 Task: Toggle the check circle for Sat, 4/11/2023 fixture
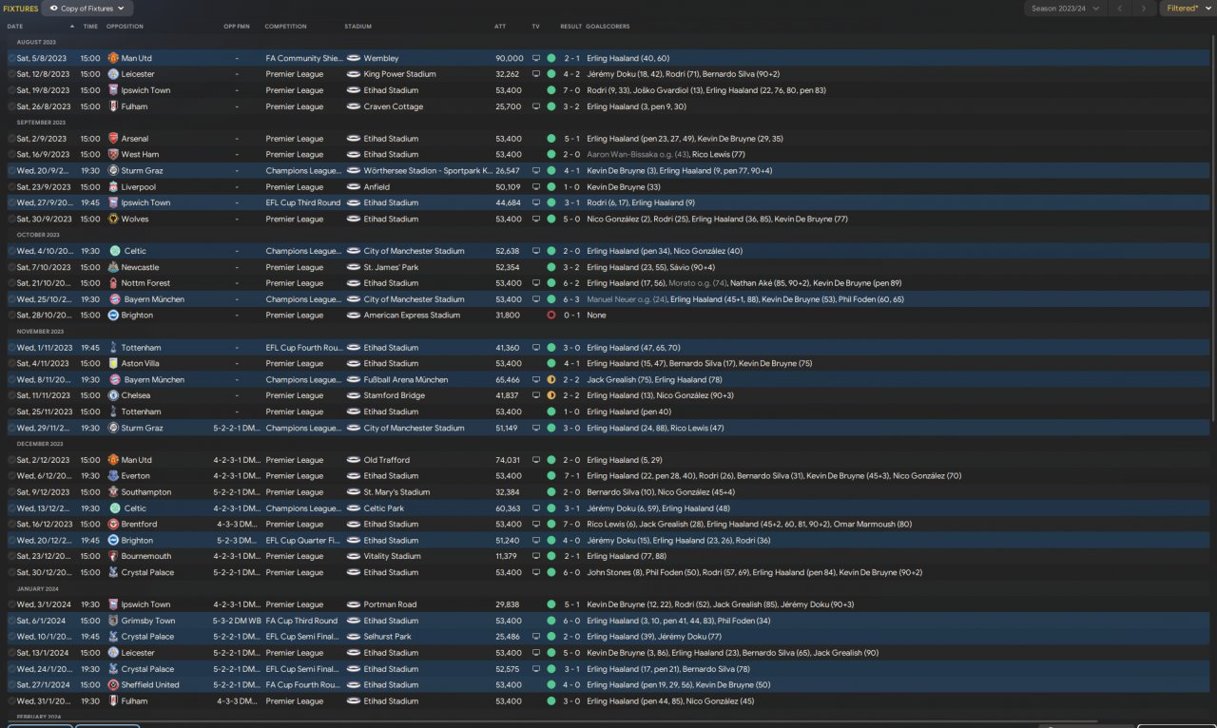click(x=11, y=363)
